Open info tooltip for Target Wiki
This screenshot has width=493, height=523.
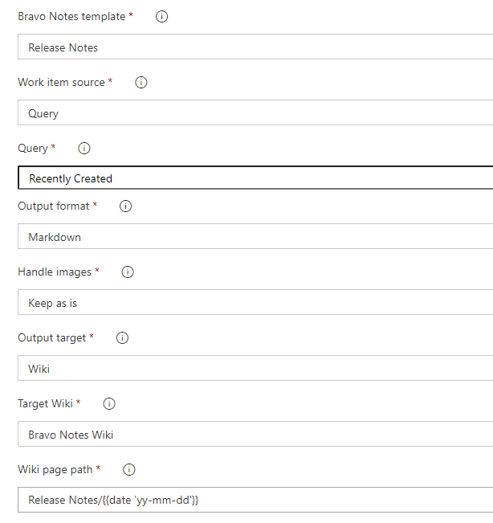coord(109,403)
